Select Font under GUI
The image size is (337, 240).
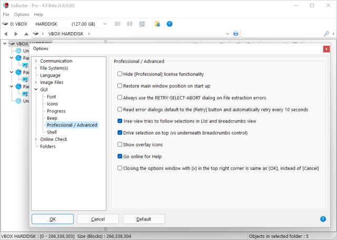[52, 97]
